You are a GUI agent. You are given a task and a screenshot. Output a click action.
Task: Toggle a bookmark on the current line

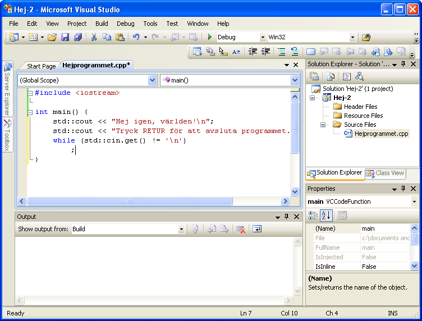310,52
